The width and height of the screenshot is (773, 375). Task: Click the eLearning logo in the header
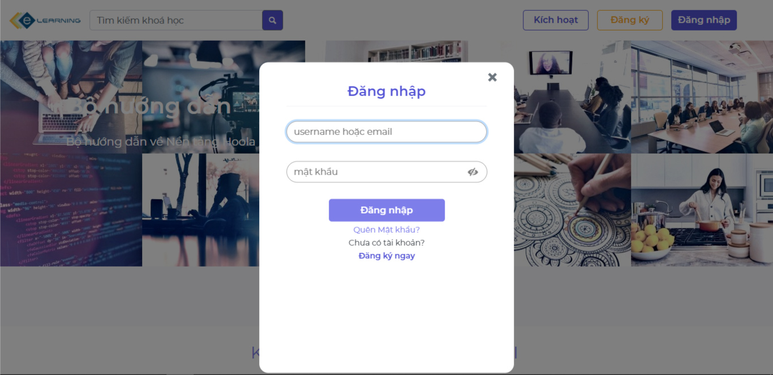pyautogui.click(x=45, y=20)
